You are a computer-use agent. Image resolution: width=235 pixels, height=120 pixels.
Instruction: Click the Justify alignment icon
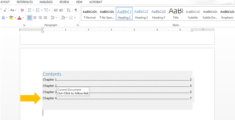click(x=45, y=18)
